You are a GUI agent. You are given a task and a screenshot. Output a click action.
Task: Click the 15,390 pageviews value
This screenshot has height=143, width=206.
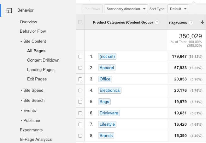tap(180, 136)
